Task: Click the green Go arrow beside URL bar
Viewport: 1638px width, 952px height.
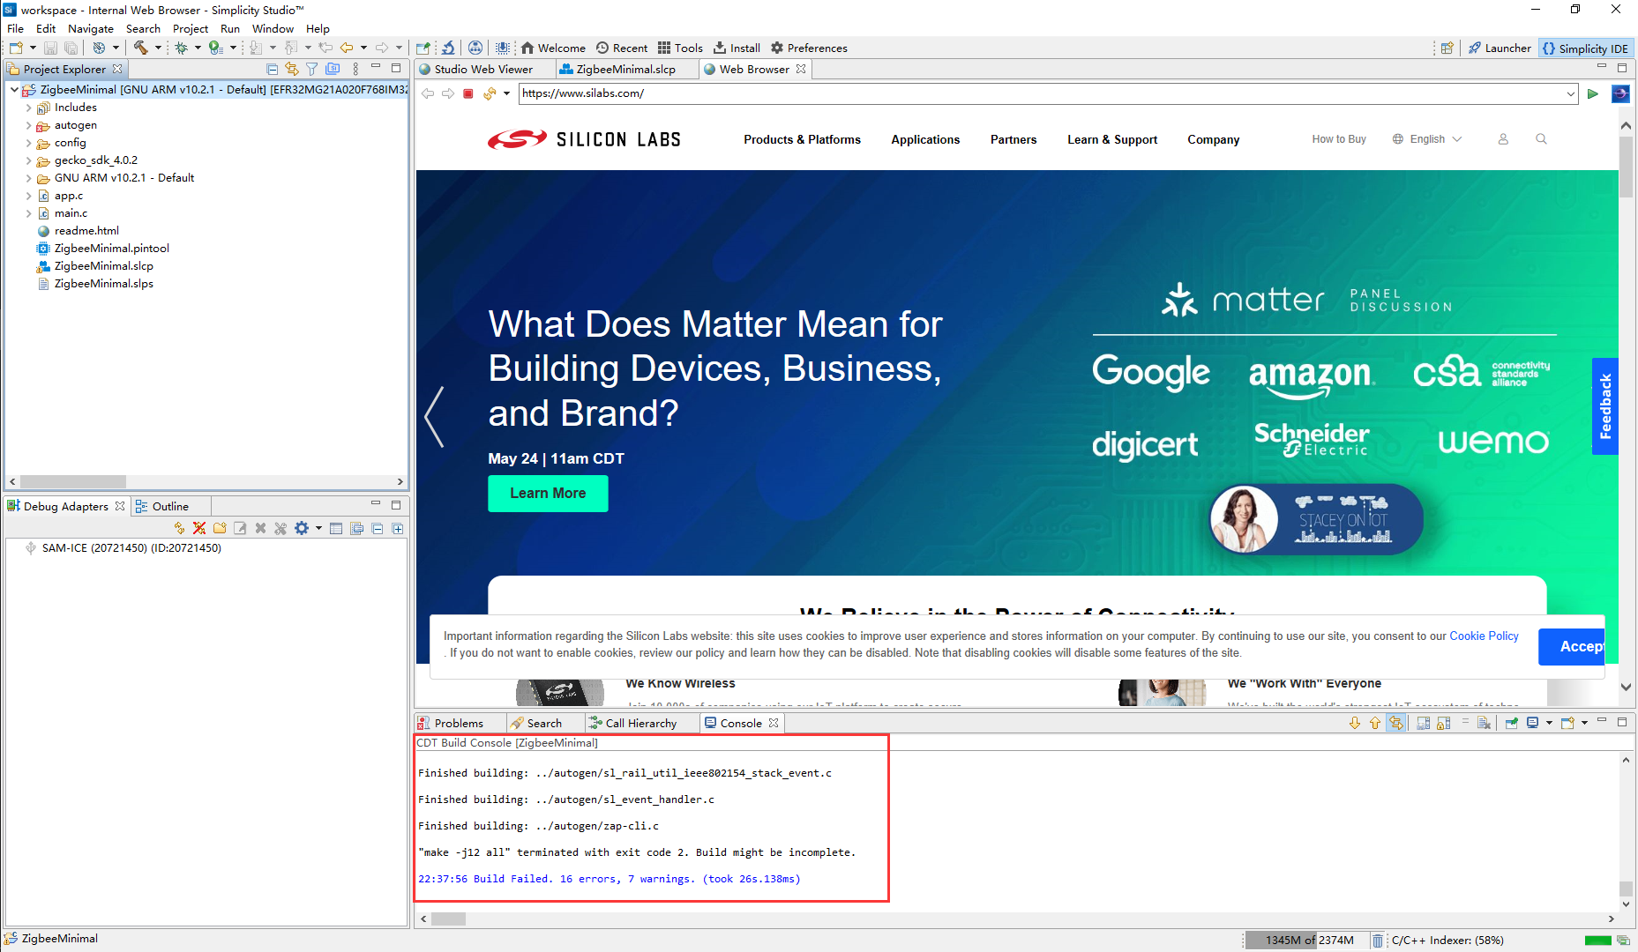Action: tap(1593, 93)
